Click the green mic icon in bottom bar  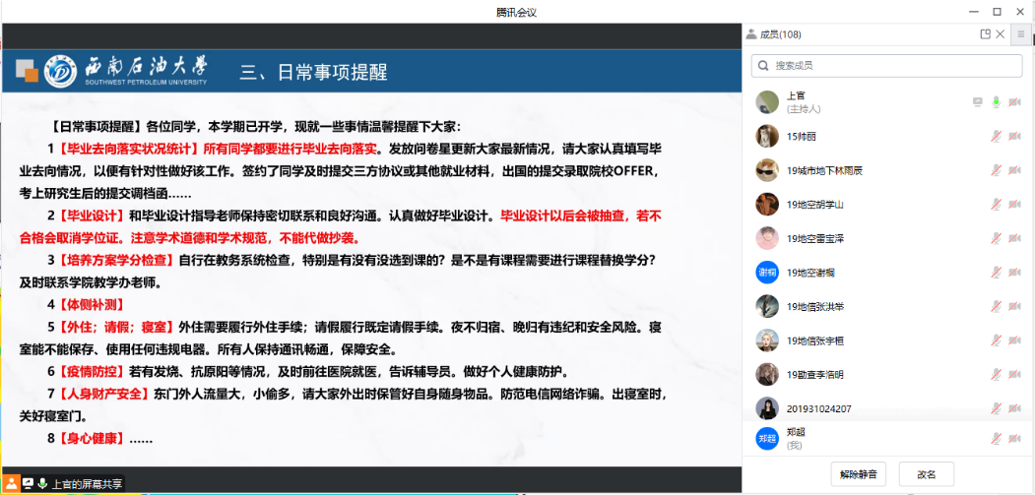[x=42, y=484]
